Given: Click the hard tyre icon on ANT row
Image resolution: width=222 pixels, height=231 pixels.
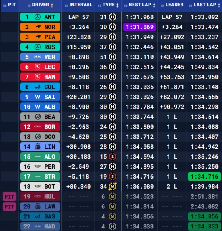Looking at the screenshot, I should (x=113, y=17).
